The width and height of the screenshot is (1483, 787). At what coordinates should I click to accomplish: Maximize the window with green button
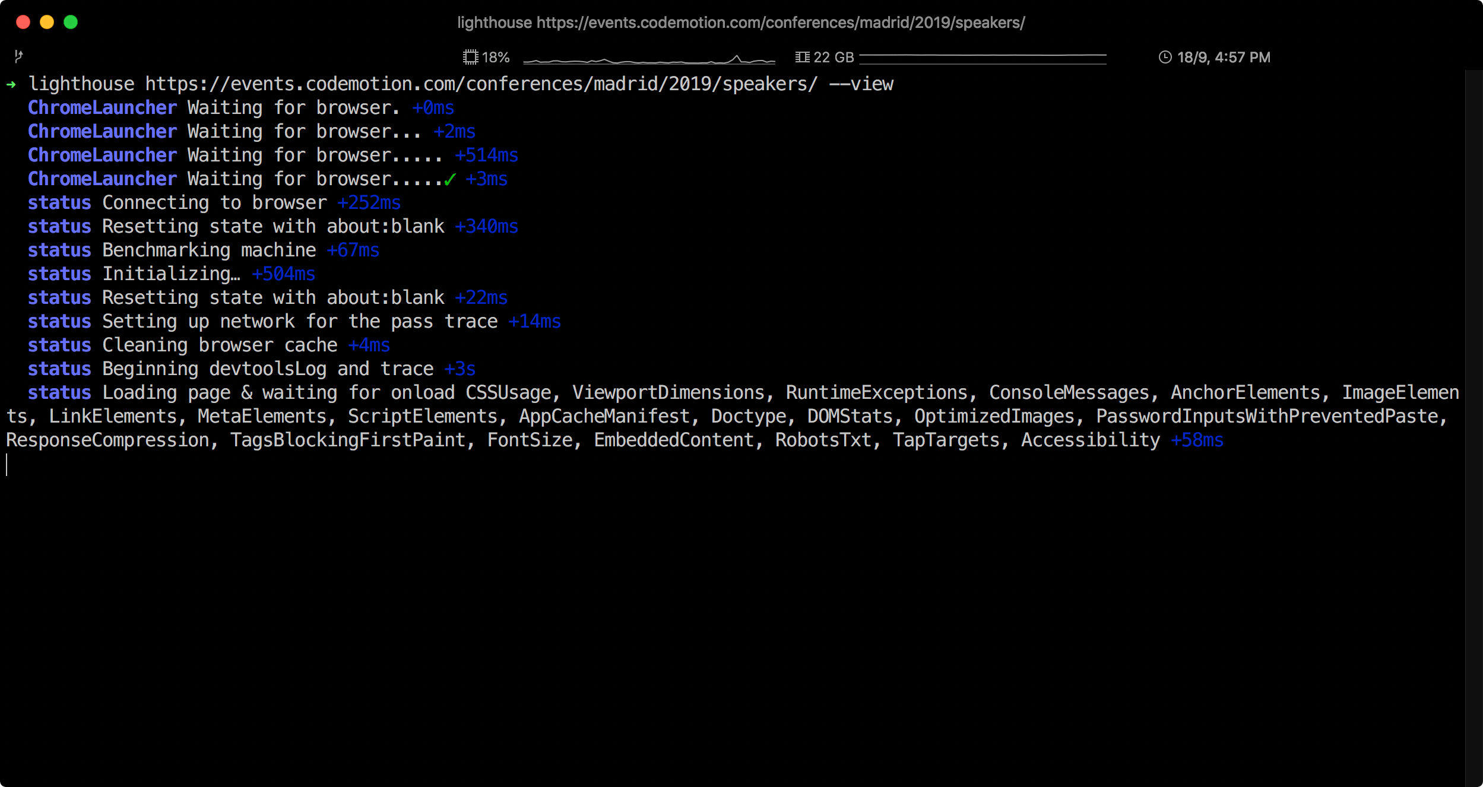tap(71, 22)
